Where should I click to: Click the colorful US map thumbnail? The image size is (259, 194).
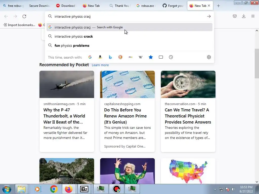point(188,171)
